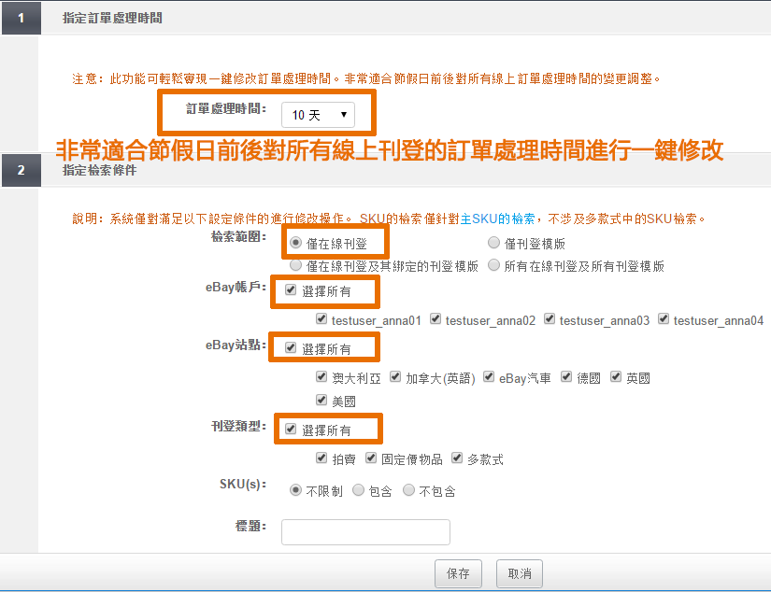
Task: Select SKU 包含 radio option
Action: pos(359,490)
